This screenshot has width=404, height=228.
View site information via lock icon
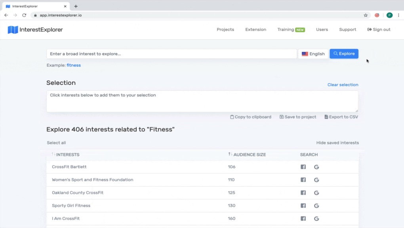pyautogui.click(x=35, y=15)
